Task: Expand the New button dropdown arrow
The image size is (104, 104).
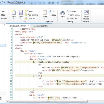Action: (14, 19)
